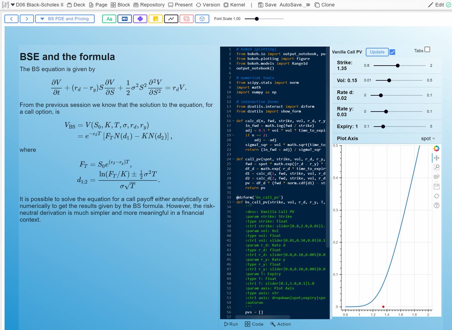Collapse code fold at line 16
The height and width of the screenshot is (330, 452).
point(234,121)
